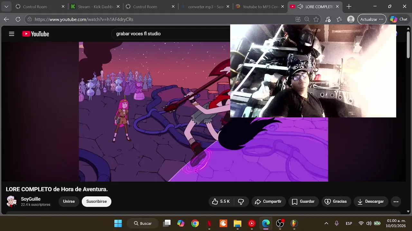Open Netflix from the taskbar
The image size is (412, 231).
click(209, 223)
